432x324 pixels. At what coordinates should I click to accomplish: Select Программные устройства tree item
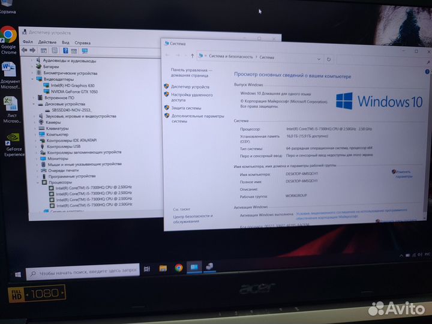pos(72,176)
